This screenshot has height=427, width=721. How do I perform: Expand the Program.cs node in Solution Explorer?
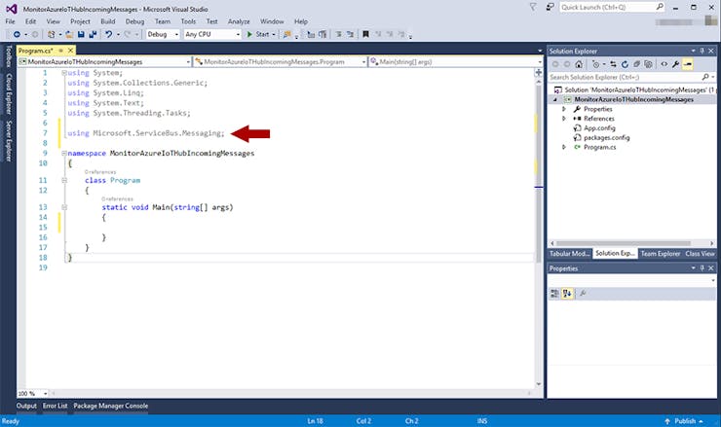[x=564, y=148]
